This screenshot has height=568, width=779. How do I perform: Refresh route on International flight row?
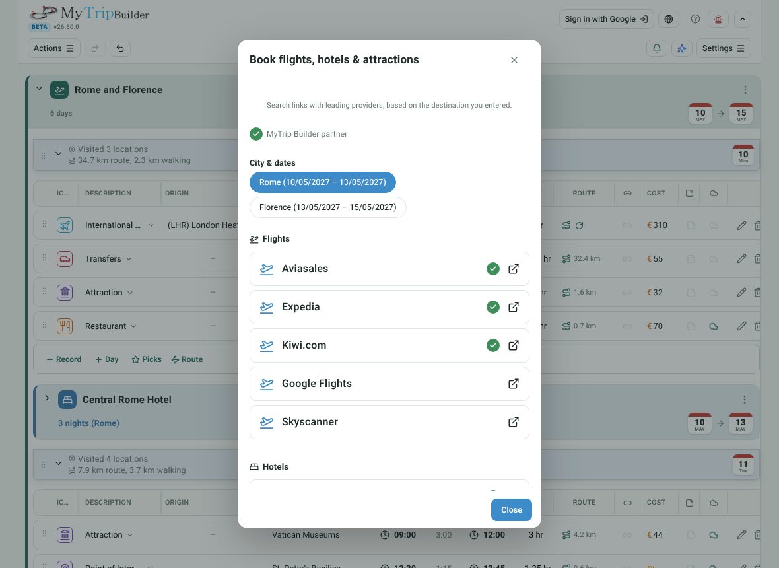pos(579,226)
